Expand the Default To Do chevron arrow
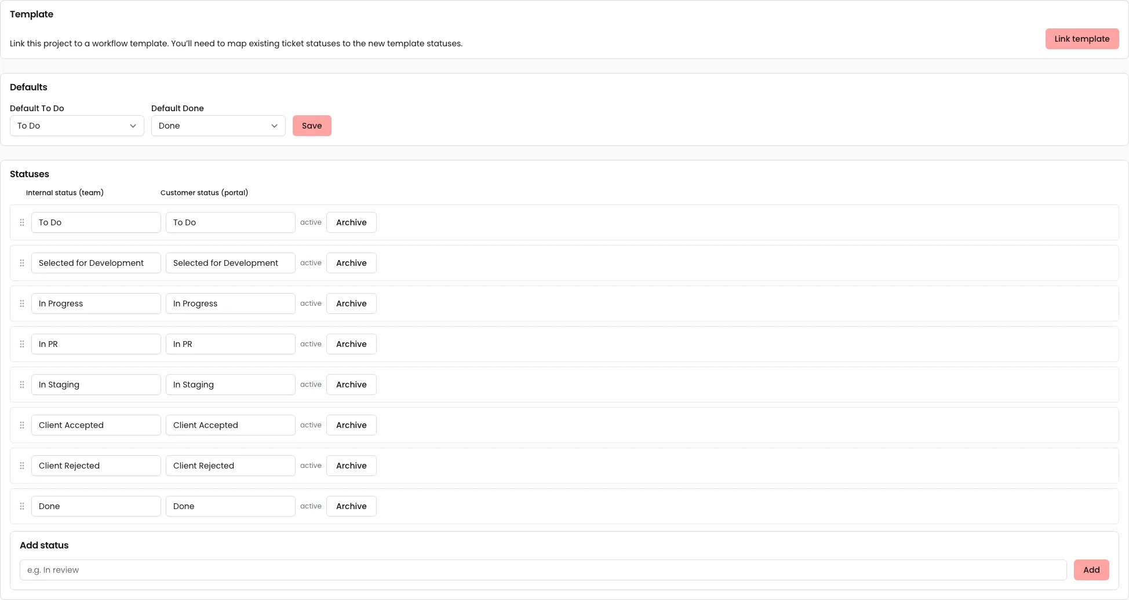The height and width of the screenshot is (600, 1129). click(x=133, y=126)
